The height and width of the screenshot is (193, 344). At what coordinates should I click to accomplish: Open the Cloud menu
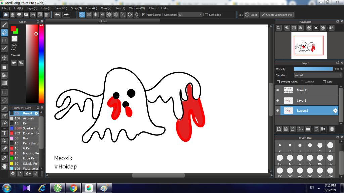pyautogui.click(x=153, y=8)
